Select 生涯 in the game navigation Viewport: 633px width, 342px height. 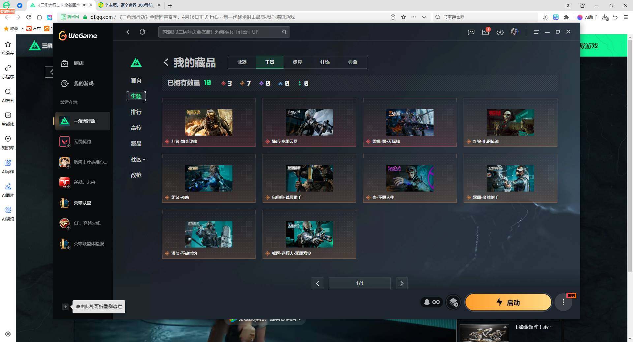pos(136,96)
